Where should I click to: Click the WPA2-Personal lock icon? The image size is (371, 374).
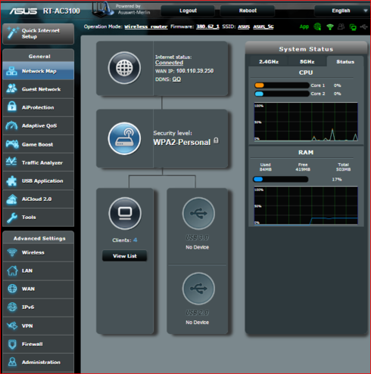[216, 141]
